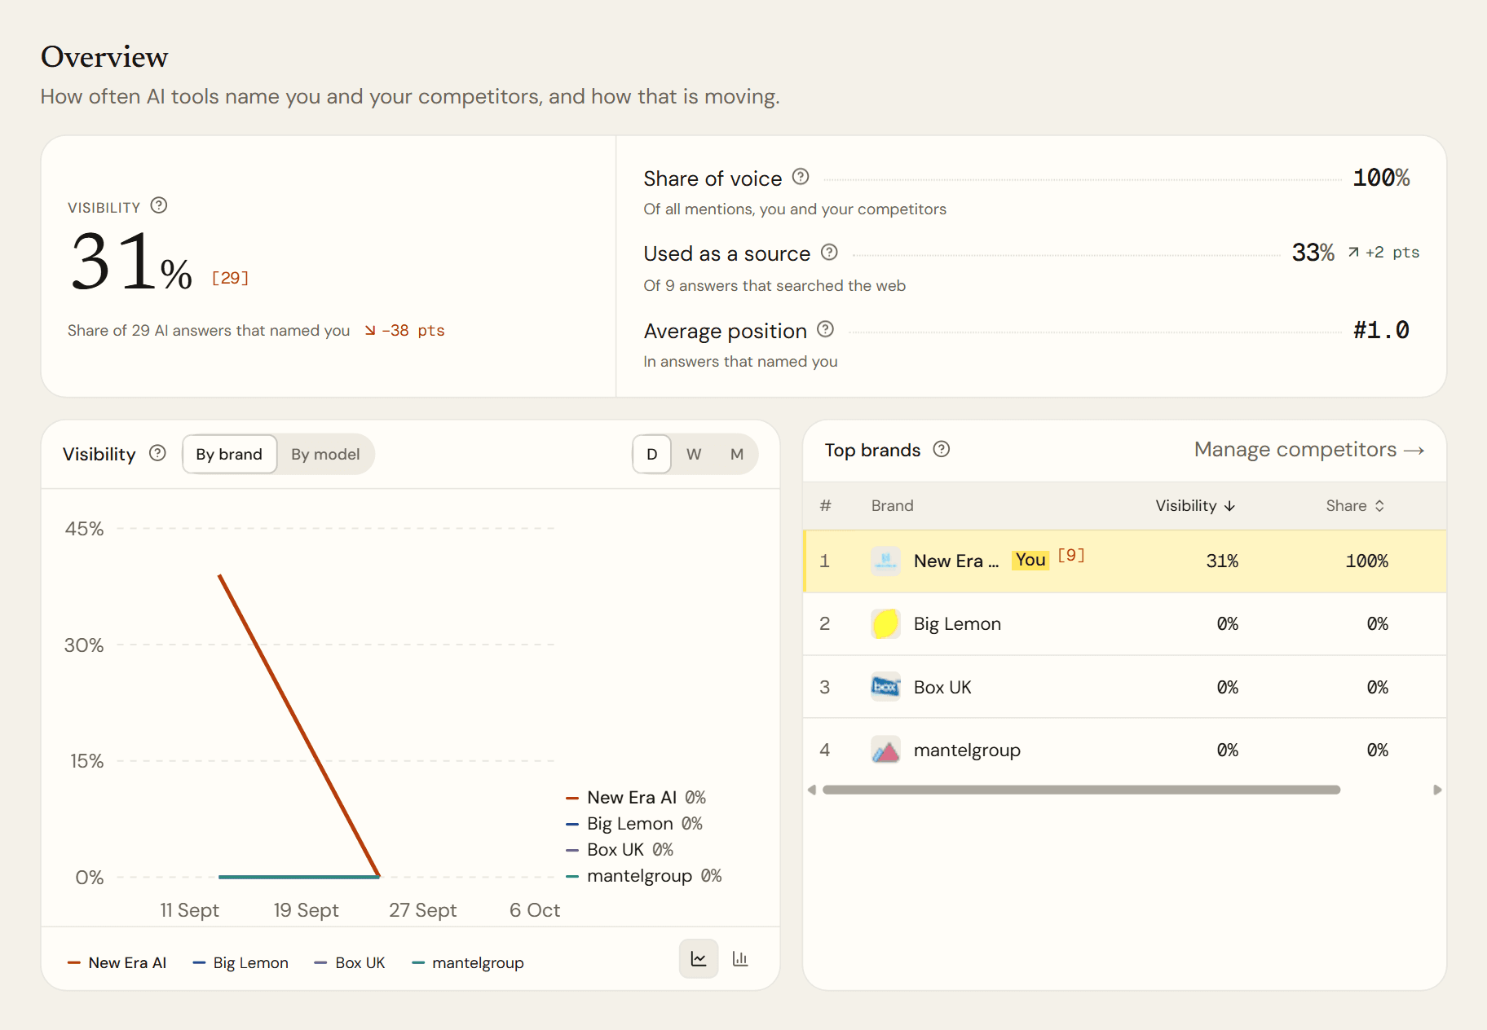Select the Big Lemon table row name
1487x1030 pixels.
[x=957, y=623]
